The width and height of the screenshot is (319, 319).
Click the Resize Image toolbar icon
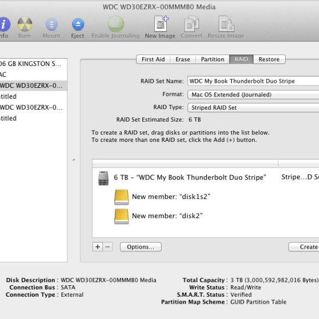(226, 23)
